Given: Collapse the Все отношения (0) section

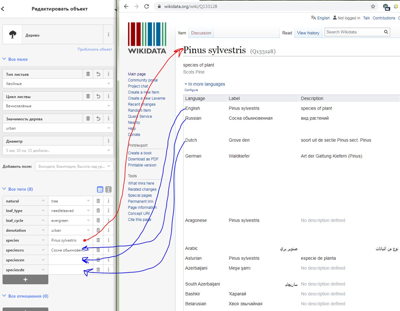Looking at the screenshot, I should 25,296.
